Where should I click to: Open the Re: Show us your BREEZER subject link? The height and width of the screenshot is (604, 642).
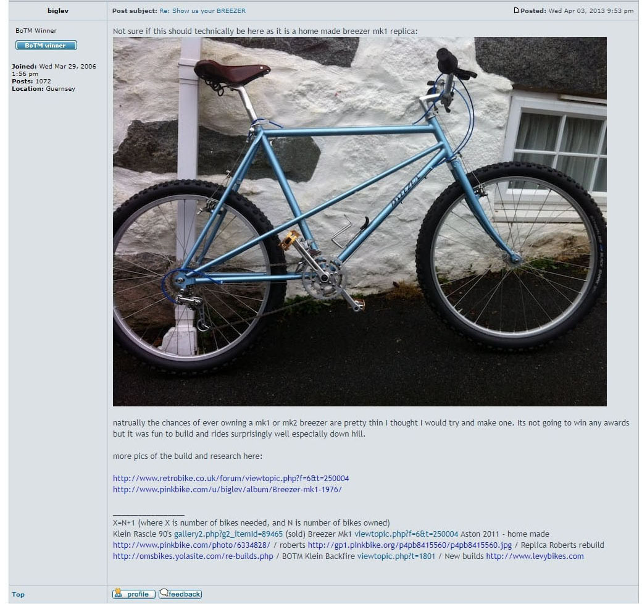click(x=202, y=10)
